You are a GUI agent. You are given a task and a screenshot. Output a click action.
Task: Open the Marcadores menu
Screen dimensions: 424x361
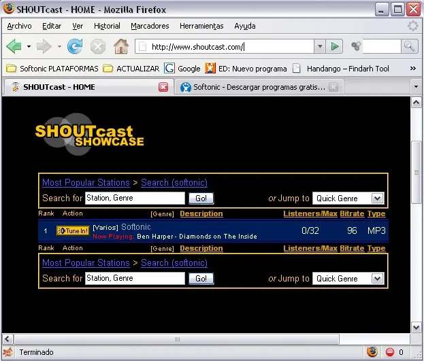(x=150, y=26)
